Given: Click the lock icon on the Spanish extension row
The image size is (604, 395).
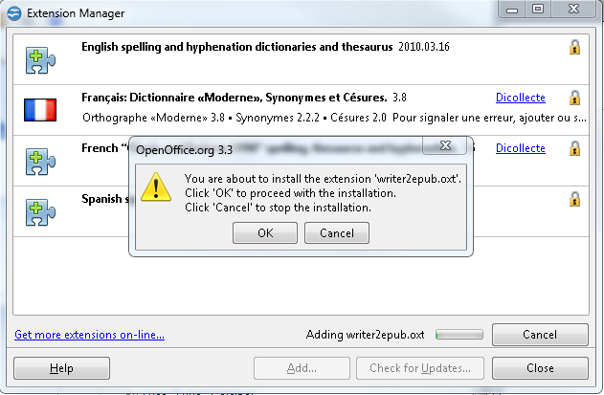Looking at the screenshot, I should tap(574, 199).
